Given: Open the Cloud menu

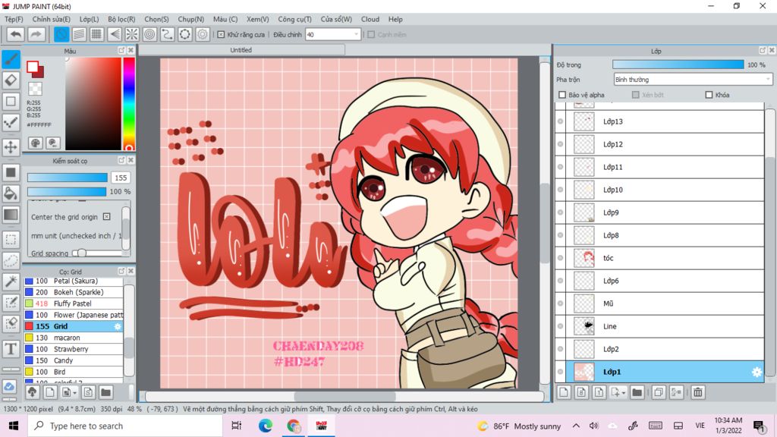Looking at the screenshot, I should point(370,19).
